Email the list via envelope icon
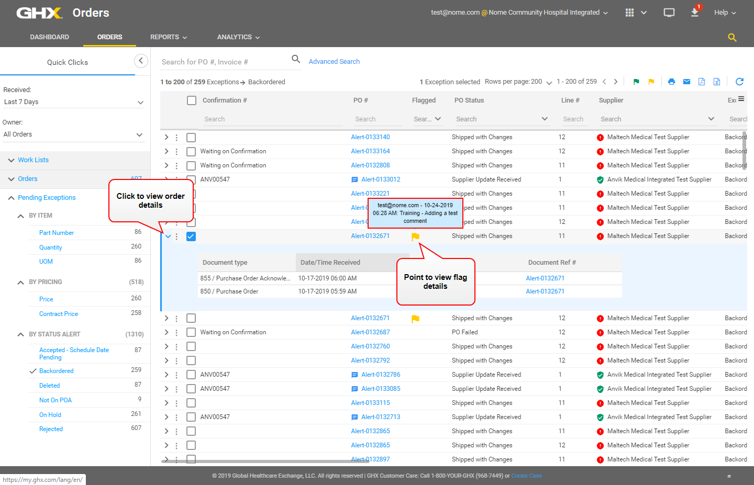754x485 pixels. coord(686,82)
